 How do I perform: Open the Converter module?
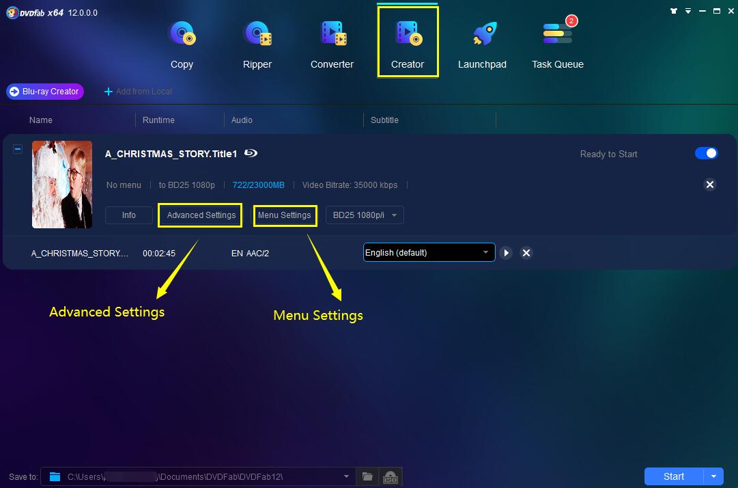tap(332, 45)
